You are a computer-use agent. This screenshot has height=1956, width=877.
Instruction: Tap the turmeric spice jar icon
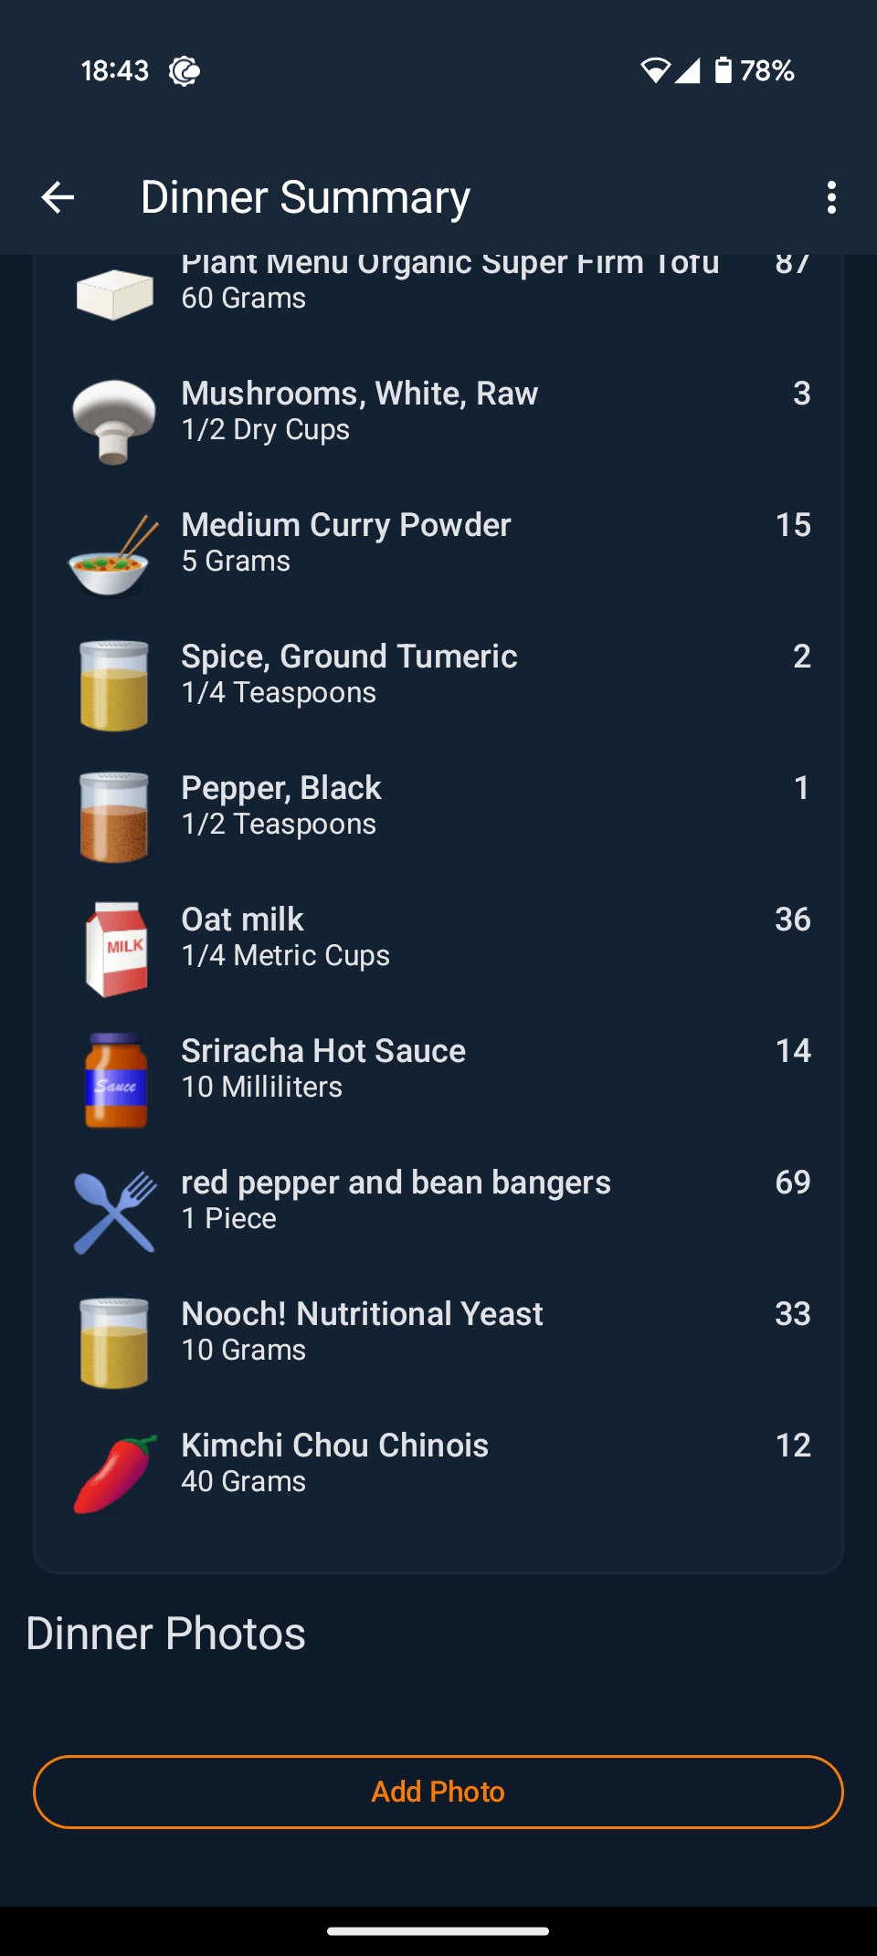(x=114, y=686)
